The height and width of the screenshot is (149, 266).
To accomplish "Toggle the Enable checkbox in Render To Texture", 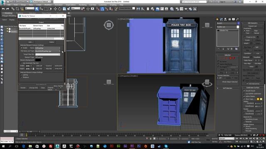I will (x=21, y=48).
